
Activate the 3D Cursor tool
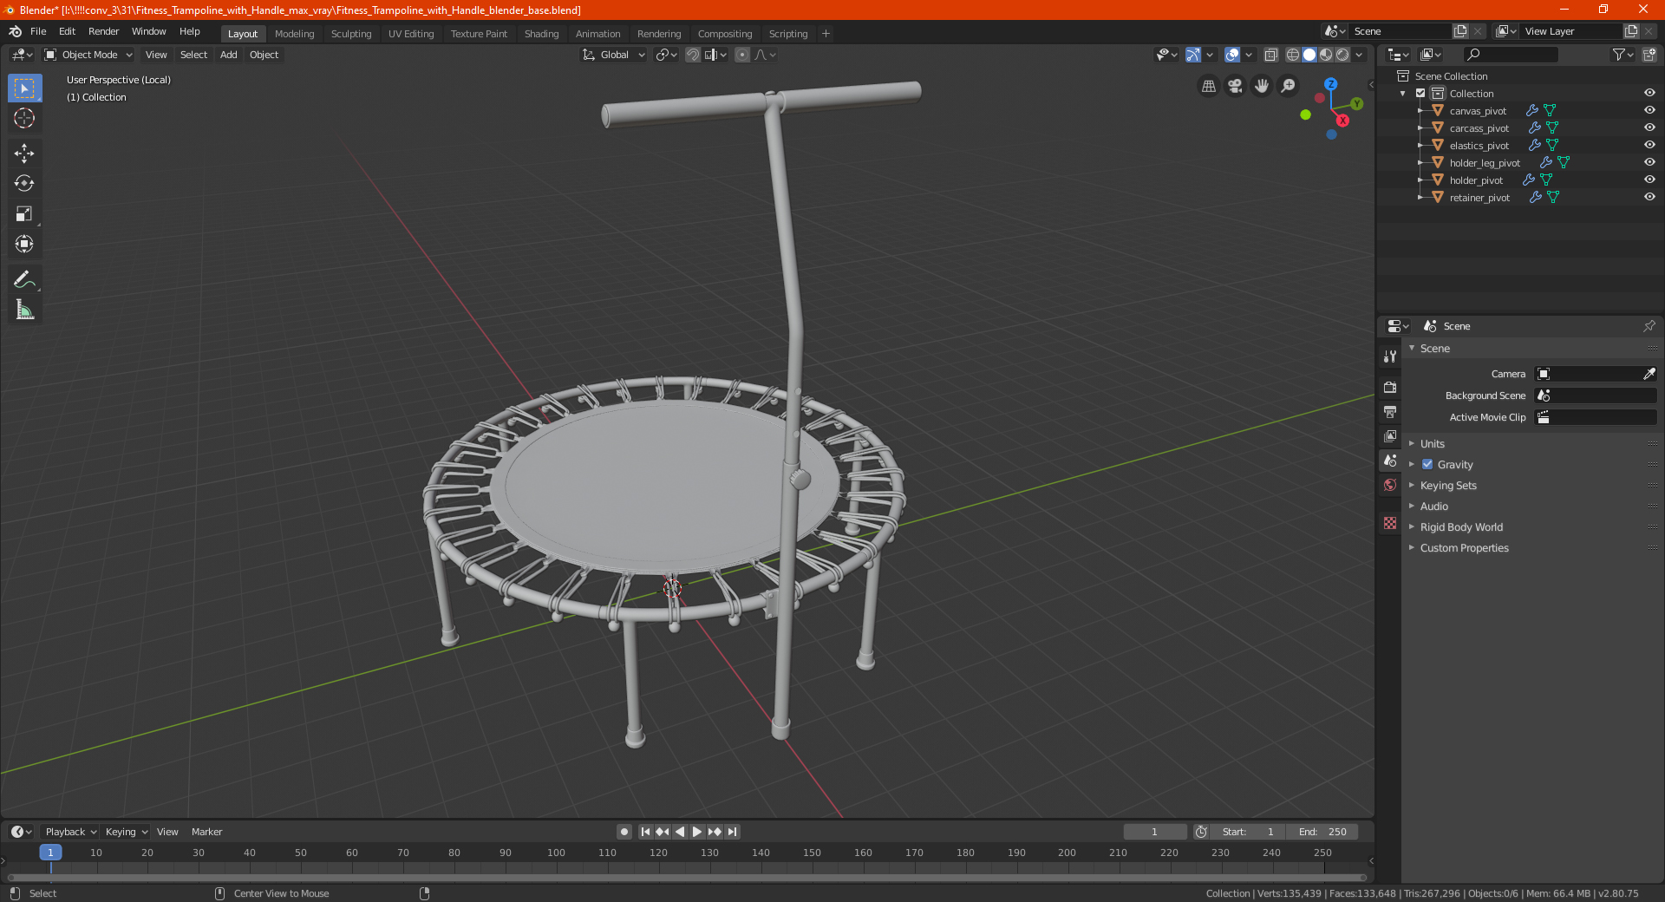coord(24,118)
